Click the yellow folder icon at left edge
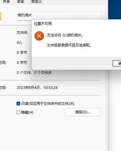Viewport: 121px width, 151px height. [1, 16]
